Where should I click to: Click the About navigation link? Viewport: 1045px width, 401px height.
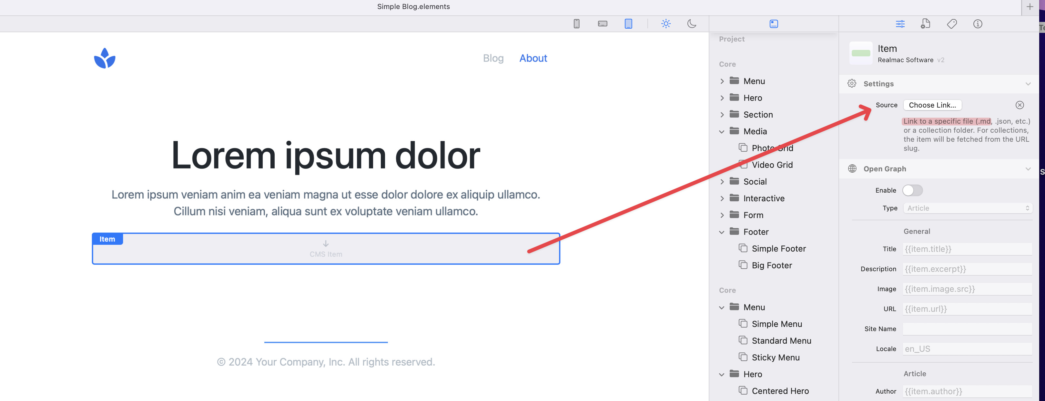tap(533, 58)
